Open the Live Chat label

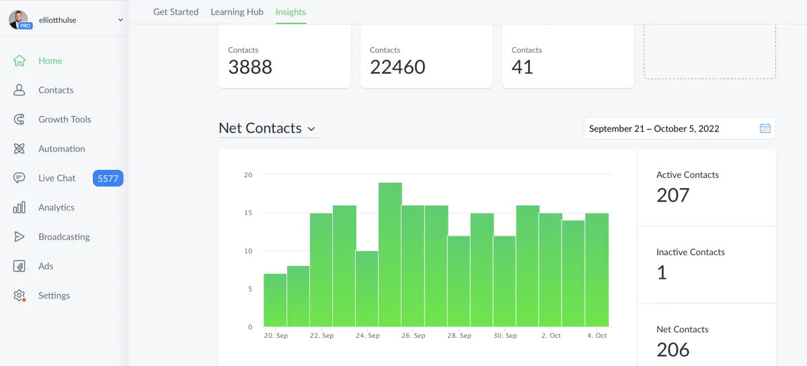click(57, 178)
